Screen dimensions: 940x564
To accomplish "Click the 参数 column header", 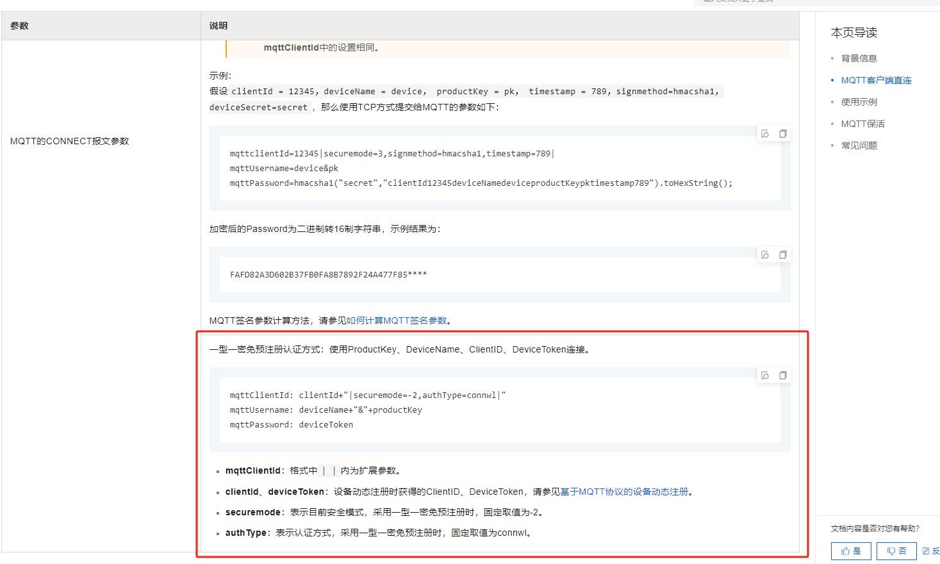I will point(19,26).
